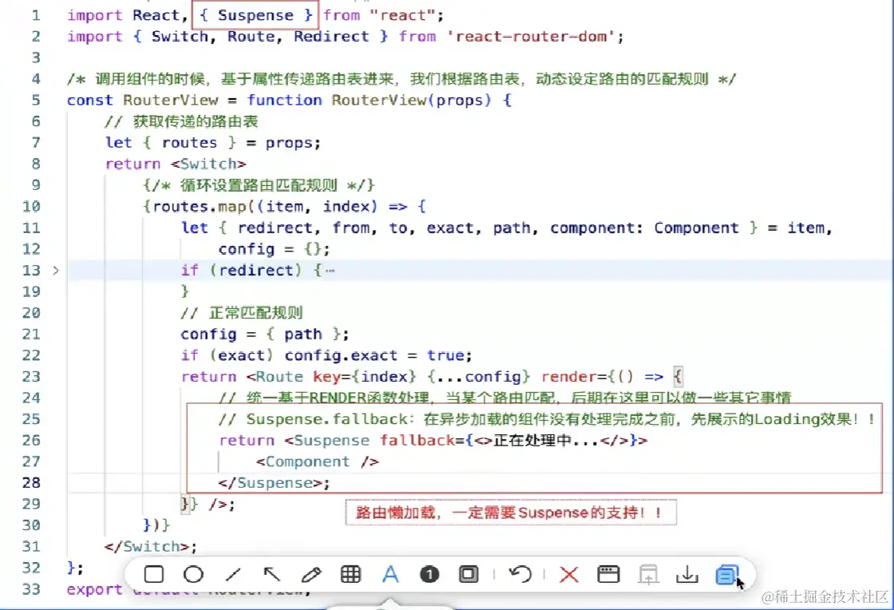Click the comment "// 获取传递的路由表"
Image resolution: width=894 pixels, height=610 pixels.
(181, 121)
